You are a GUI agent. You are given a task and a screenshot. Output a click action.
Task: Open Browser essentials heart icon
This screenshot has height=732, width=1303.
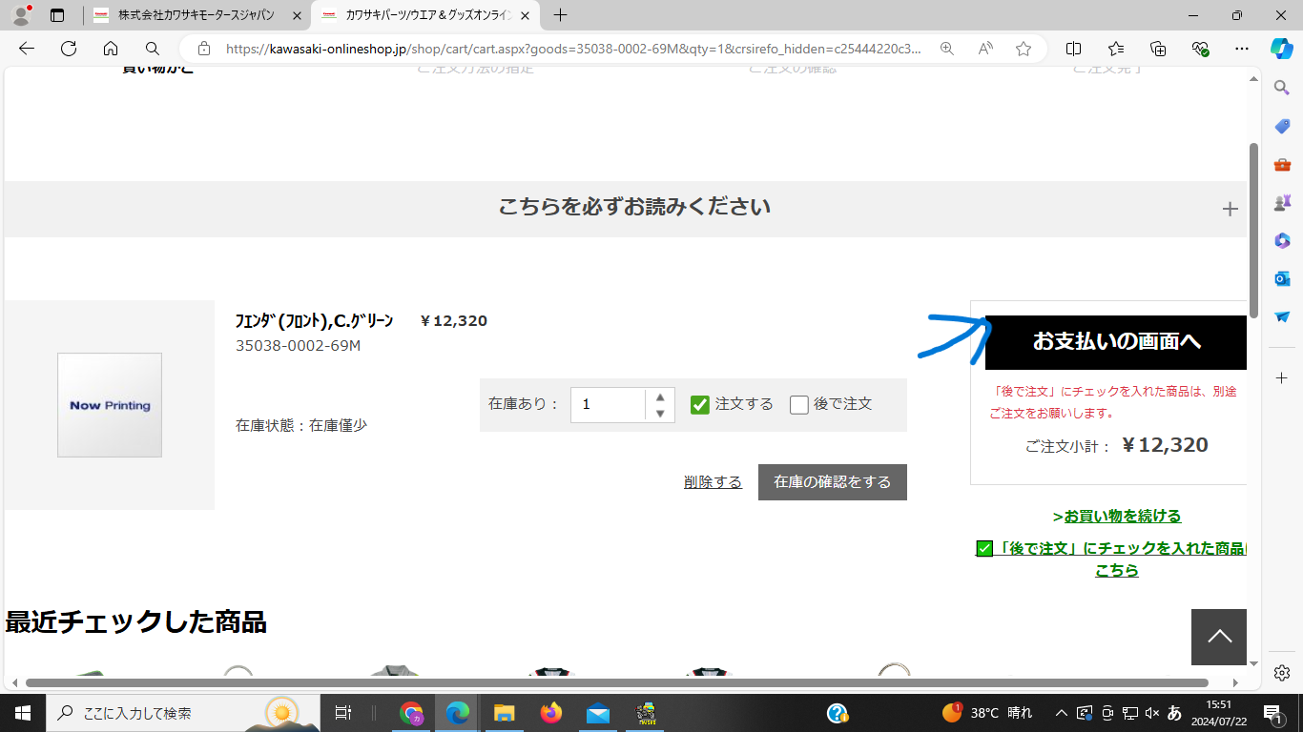(x=1200, y=49)
